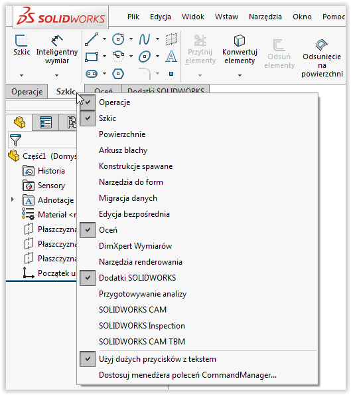Click the Szkic sketch tool icon
This screenshot has height=395, width=351.
coord(21,41)
